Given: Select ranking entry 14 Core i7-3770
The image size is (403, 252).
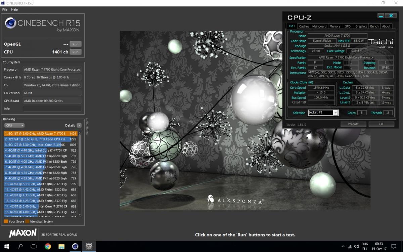Looking at the screenshot, I should tap(41, 206).
